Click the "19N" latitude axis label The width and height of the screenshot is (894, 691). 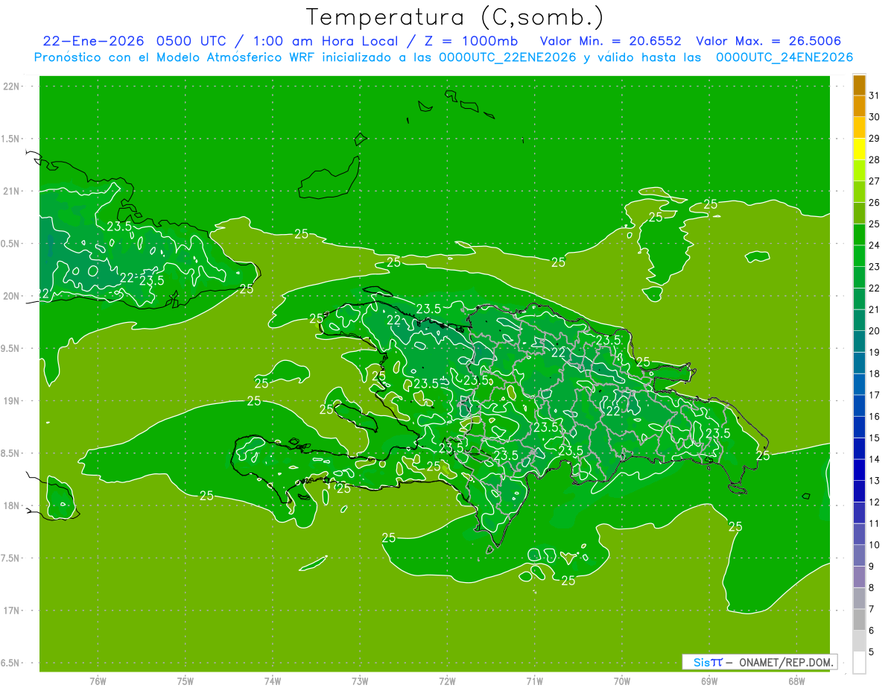click(13, 400)
